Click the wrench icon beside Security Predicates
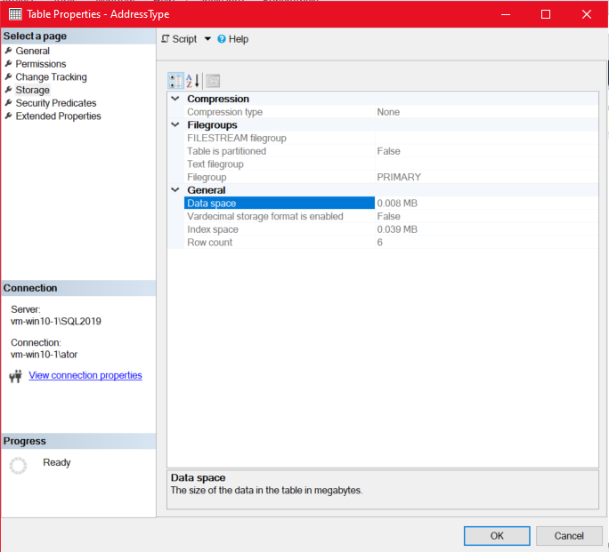The image size is (609, 552). click(x=8, y=103)
